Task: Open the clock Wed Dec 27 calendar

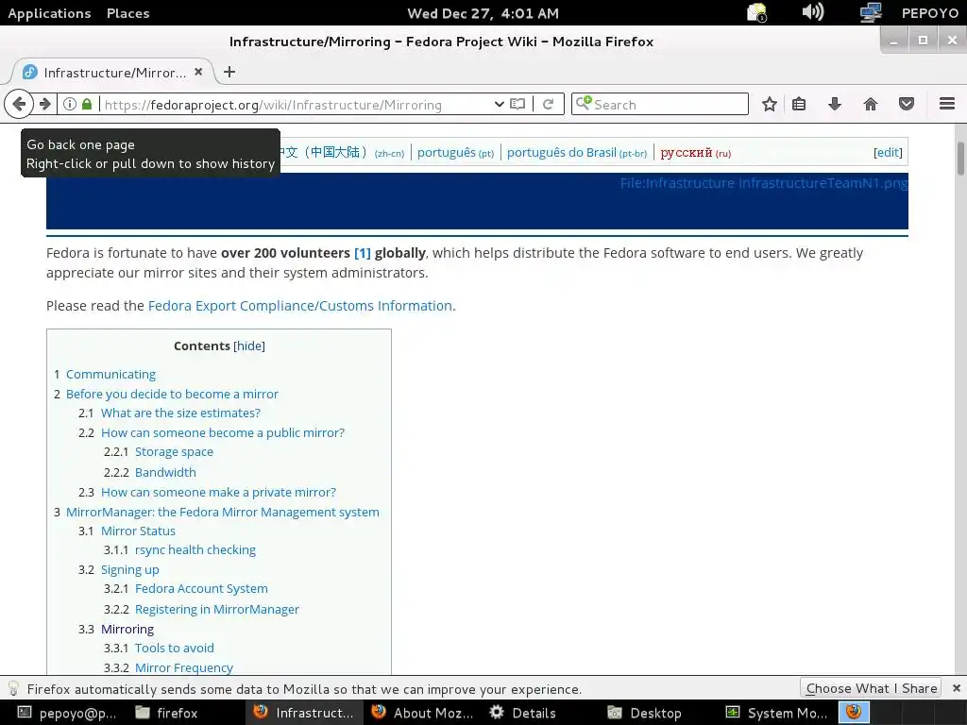Action: coord(483,13)
